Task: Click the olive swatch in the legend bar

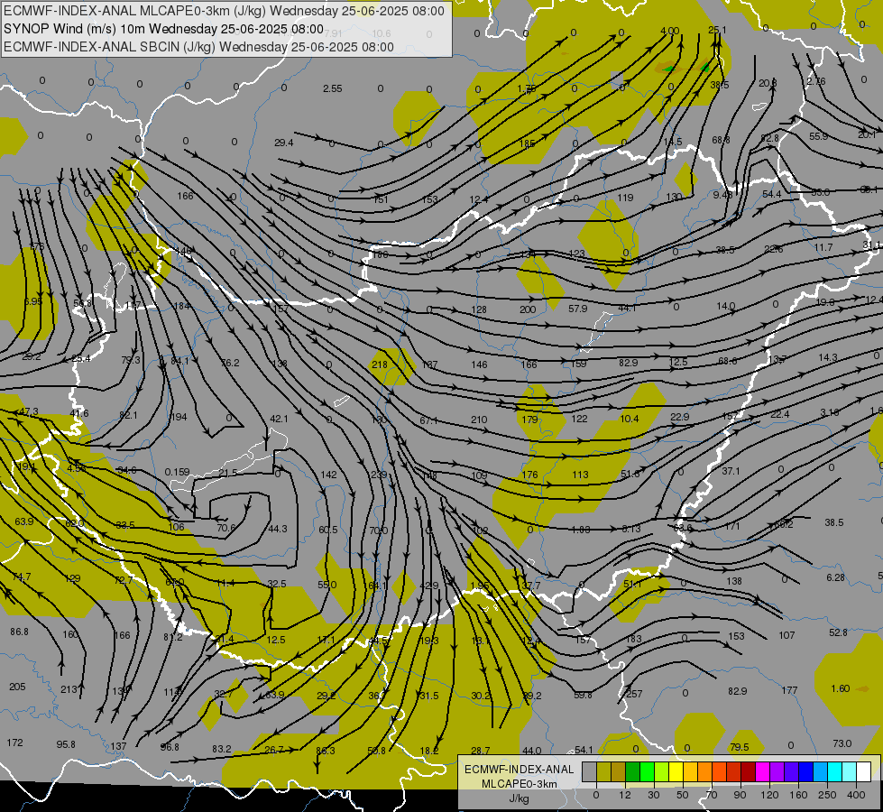Action: click(604, 771)
